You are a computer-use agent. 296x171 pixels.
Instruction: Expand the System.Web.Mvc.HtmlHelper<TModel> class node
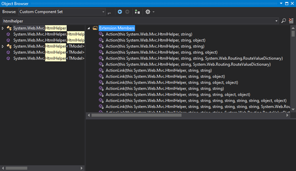(3, 46)
